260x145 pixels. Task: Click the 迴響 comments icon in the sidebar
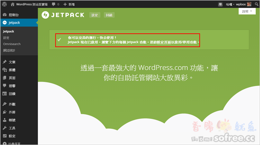coord(4,86)
